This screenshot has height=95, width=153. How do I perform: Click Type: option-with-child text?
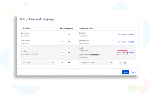[x=29, y=54]
